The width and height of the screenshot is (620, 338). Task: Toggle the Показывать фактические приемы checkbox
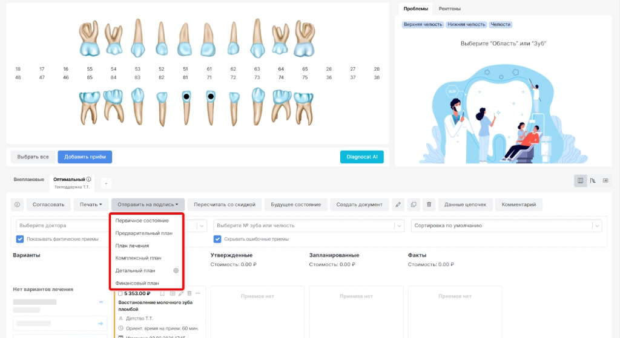point(20,239)
